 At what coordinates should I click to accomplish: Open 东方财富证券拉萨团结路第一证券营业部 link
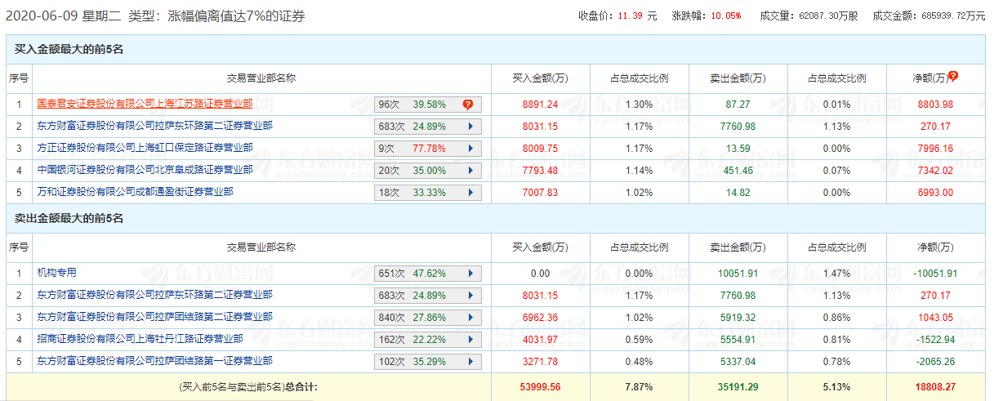[x=154, y=361]
